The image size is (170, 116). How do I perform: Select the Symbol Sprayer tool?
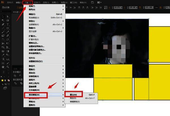point(3,59)
